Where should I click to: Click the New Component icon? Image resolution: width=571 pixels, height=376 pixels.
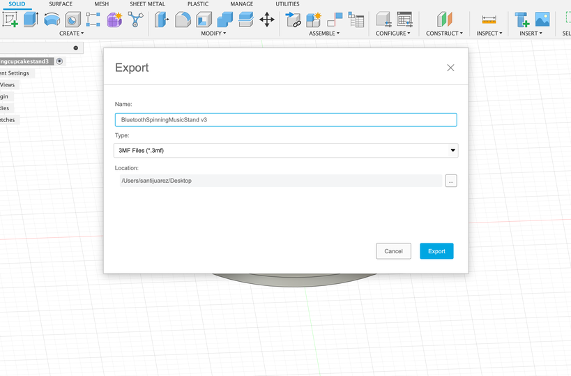pos(314,20)
